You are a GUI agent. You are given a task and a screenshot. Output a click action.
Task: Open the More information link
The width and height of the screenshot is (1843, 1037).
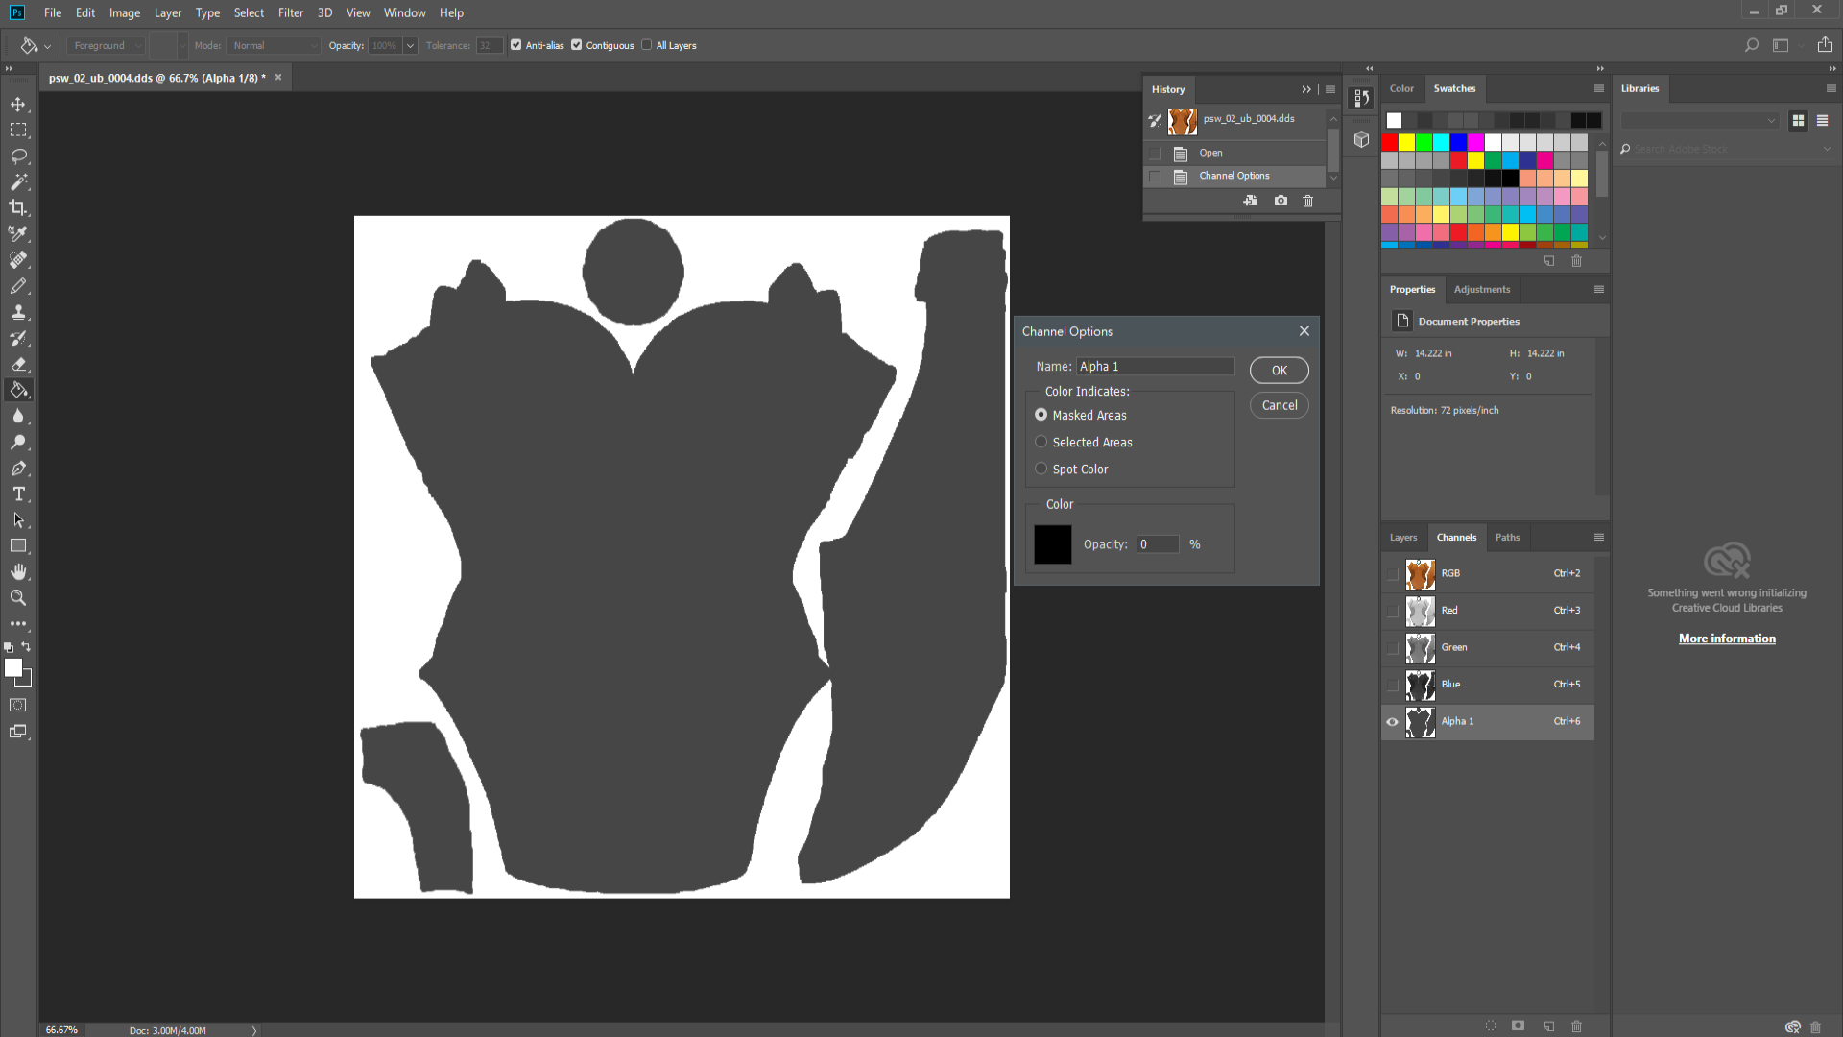(x=1727, y=639)
